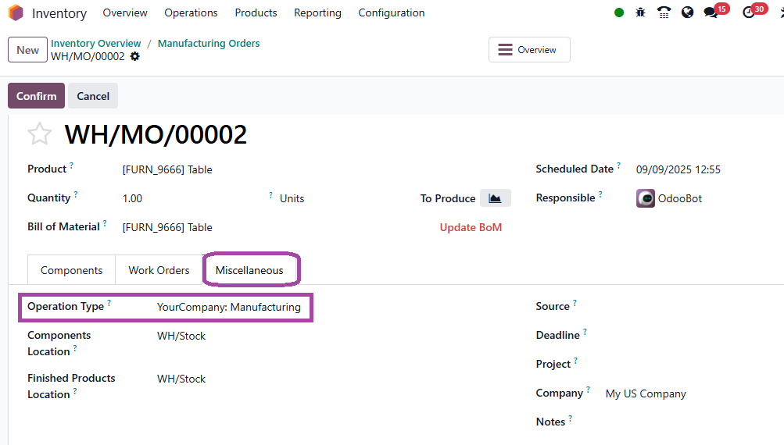Click the Update BoM link
Screen dimensions: 784x445
pyautogui.click(x=471, y=227)
